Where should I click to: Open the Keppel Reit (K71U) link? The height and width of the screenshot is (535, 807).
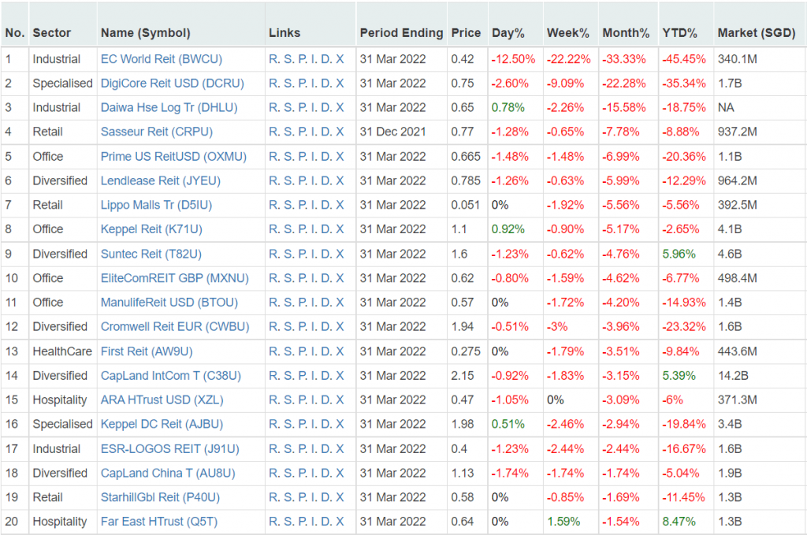coord(151,229)
